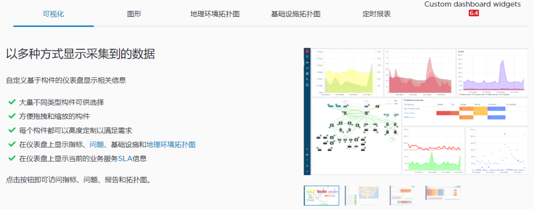Click the question mark help icon in the dashboard sidebar
Viewport: 534px width, 209px height.
click(x=307, y=160)
